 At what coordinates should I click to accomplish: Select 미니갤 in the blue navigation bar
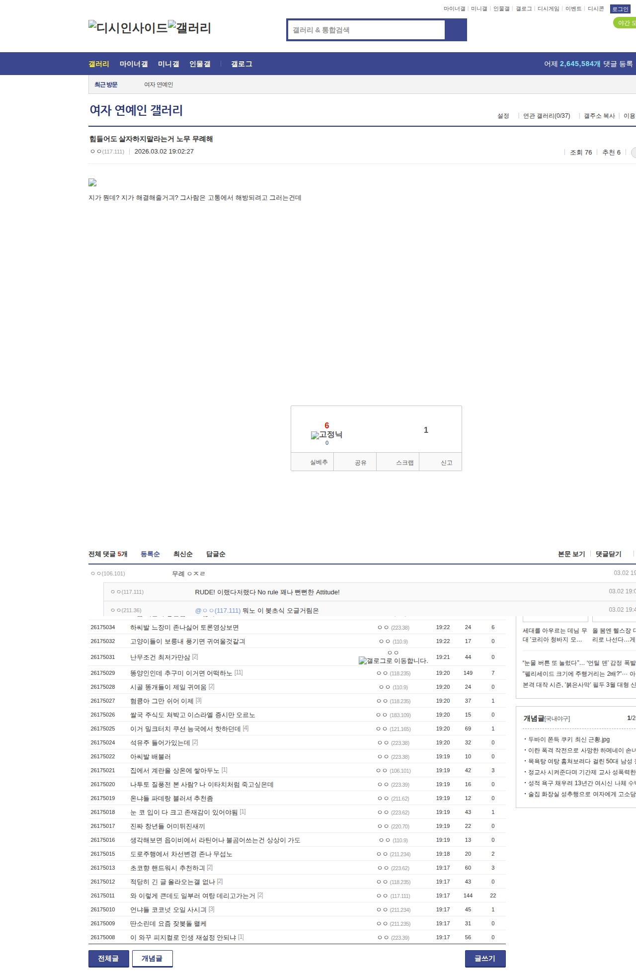click(x=168, y=64)
